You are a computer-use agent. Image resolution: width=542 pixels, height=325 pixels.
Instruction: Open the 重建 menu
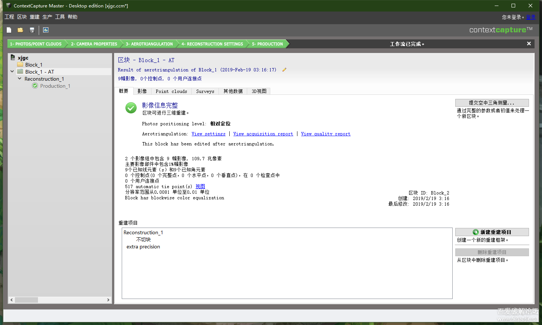(x=35, y=17)
